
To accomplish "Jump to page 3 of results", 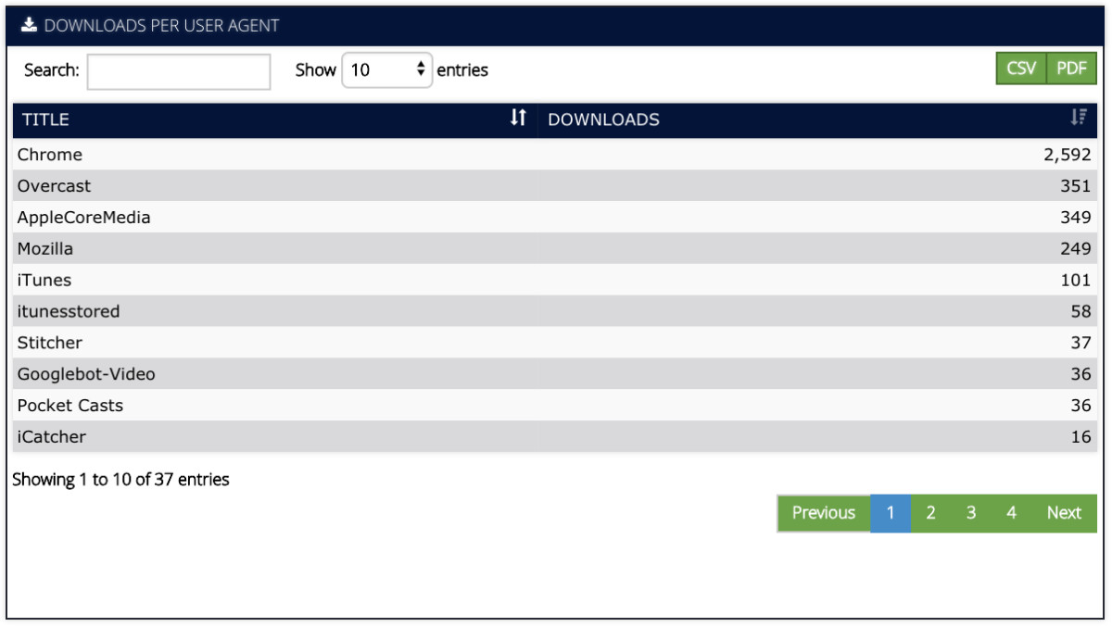I will click(x=971, y=513).
